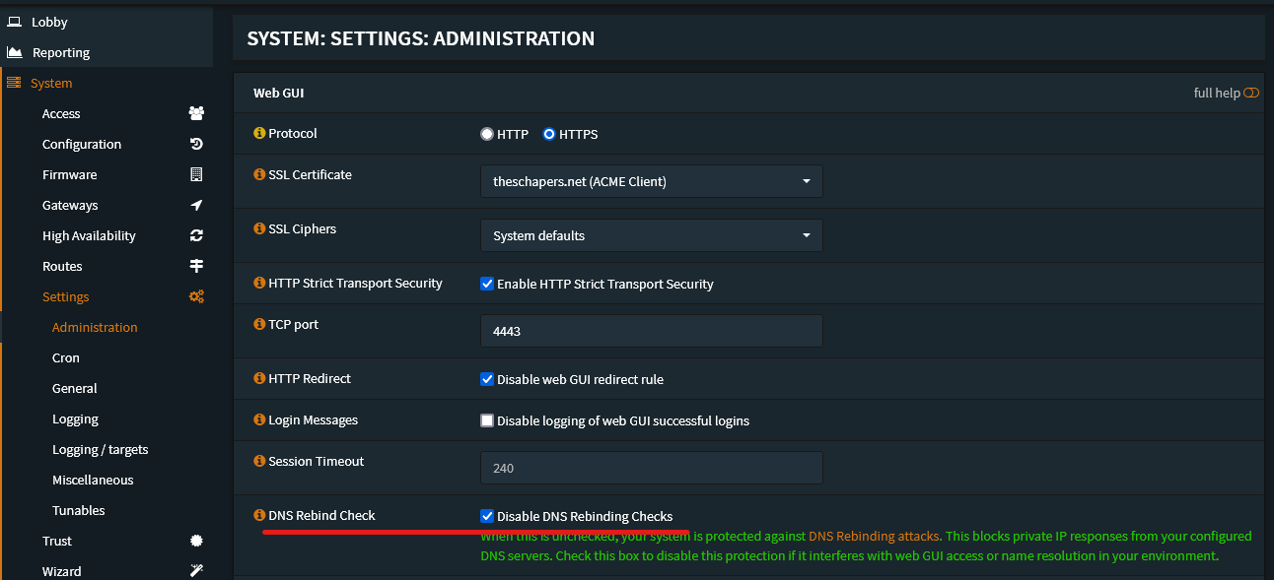
Task: Click the Routes signpost icon
Action: tap(196, 266)
